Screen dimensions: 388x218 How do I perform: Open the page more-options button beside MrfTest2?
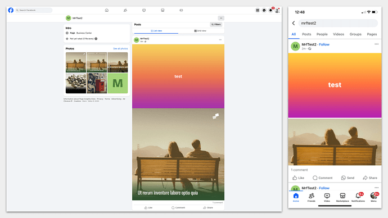point(221,18)
